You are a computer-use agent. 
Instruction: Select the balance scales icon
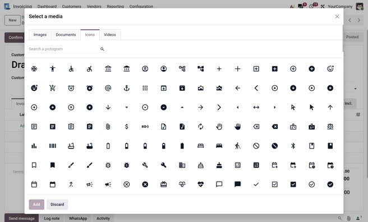coord(330,127)
